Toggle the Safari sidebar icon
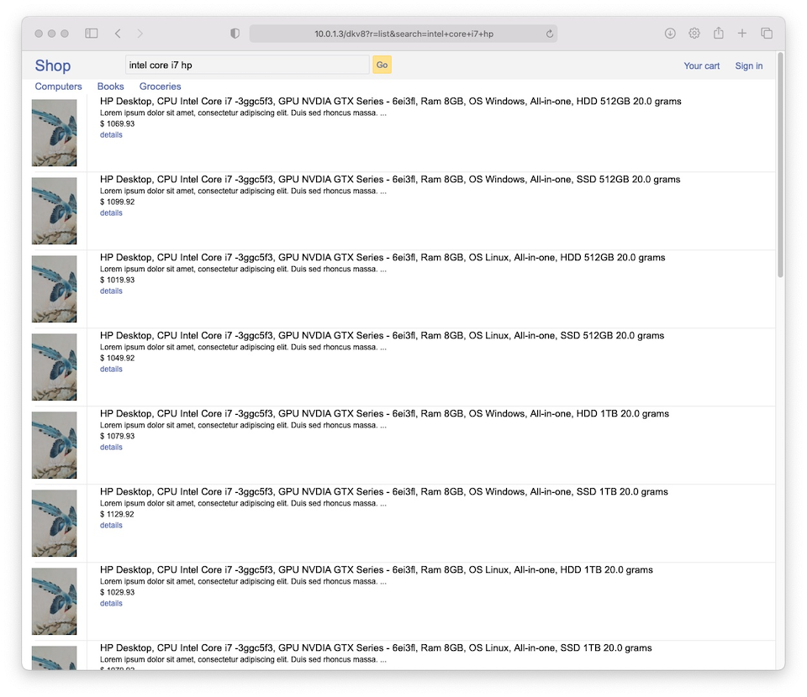 (92, 34)
